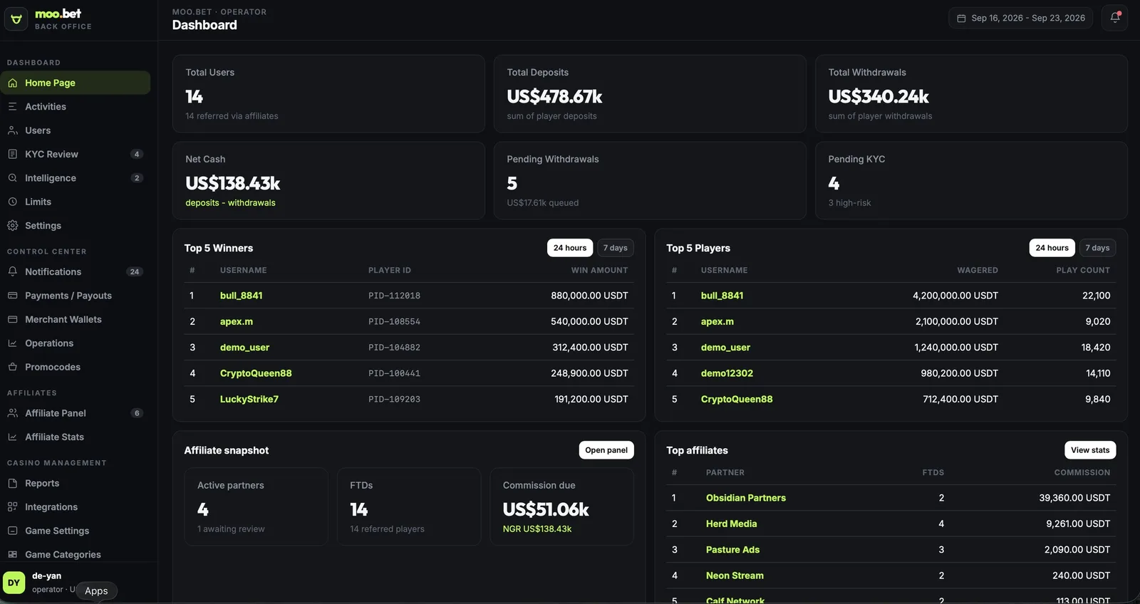The image size is (1140, 604).
Task: Click the DY user avatar
Action: click(x=14, y=583)
